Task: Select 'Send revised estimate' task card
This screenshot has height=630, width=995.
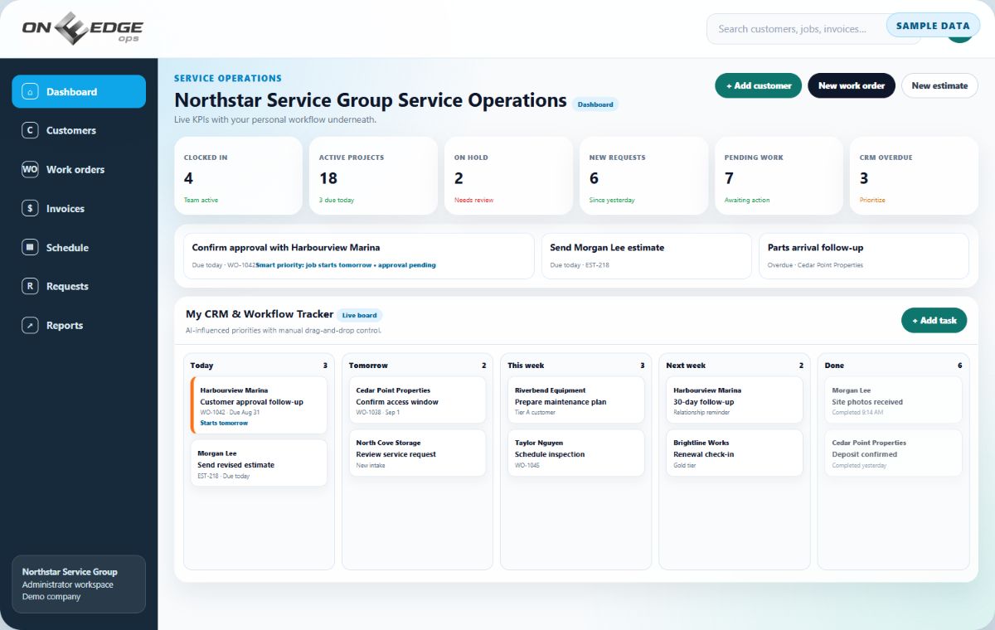Action: [x=259, y=463]
